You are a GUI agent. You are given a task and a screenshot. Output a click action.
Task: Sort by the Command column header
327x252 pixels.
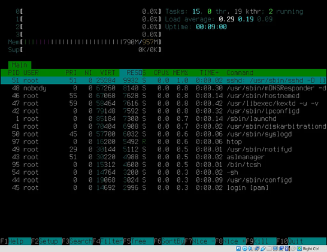[240, 73]
